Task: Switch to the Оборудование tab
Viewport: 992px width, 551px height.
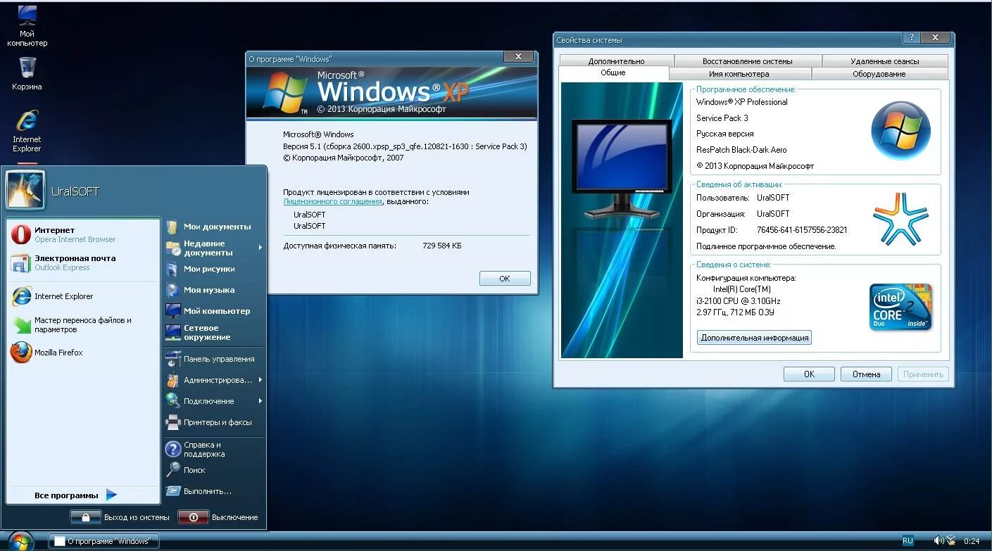Action: [x=879, y=74]
